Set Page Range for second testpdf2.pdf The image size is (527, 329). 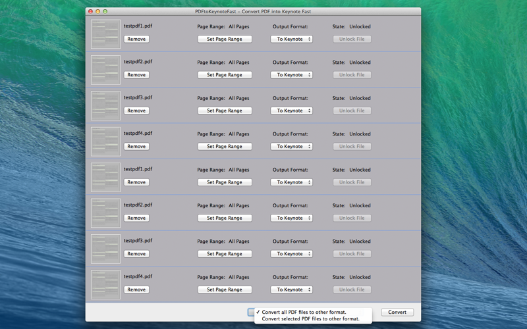coord(225,218)
